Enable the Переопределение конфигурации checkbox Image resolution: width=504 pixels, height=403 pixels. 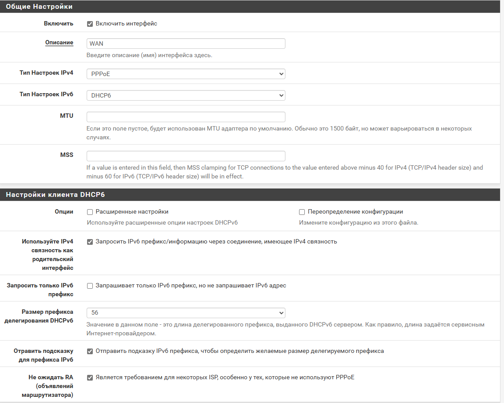tap(302, 212)
